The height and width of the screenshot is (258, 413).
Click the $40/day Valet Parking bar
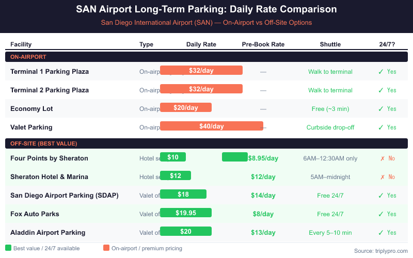pyautogui.click(x=212, y=126)
